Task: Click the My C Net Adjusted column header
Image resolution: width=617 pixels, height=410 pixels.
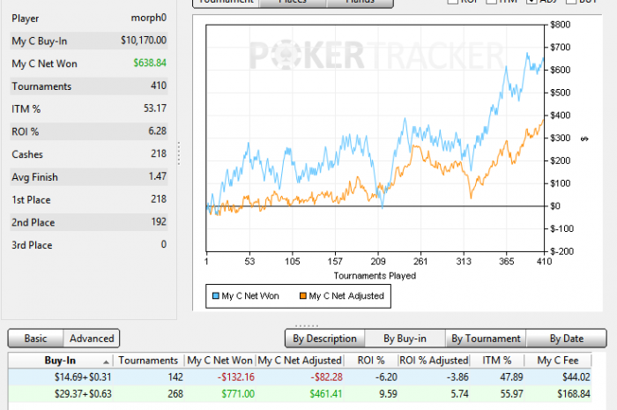Action: point(300,361)
